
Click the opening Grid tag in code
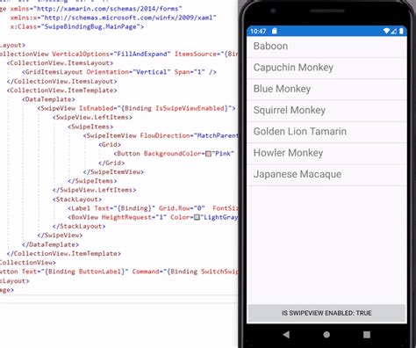pos(110,145)
